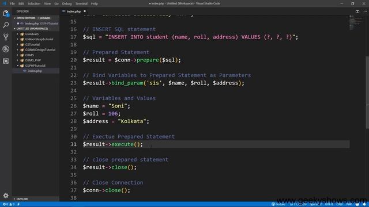Viewport: 369px width, 207px height.
Task: Click the CRLF end-of-line indicator
Action: [340, 204]
